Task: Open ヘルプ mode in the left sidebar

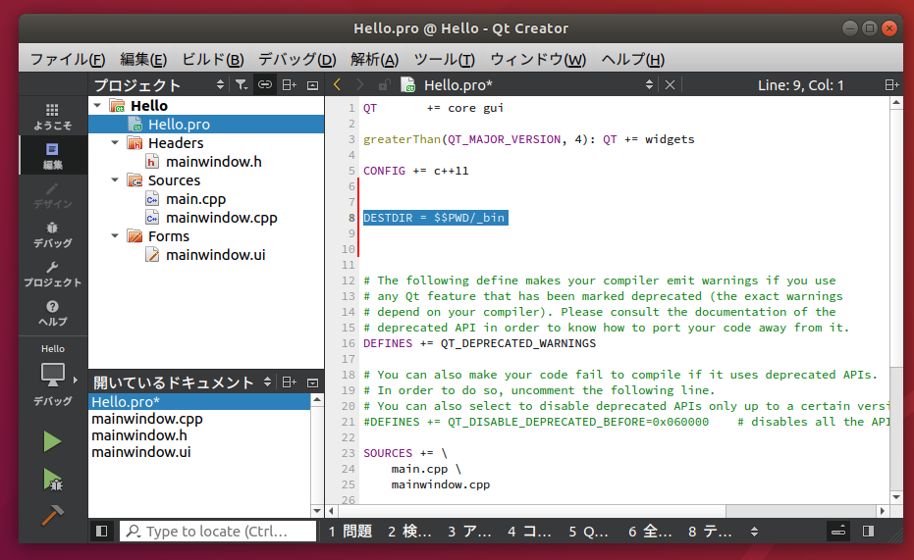Action: click(x=52, y=312)
